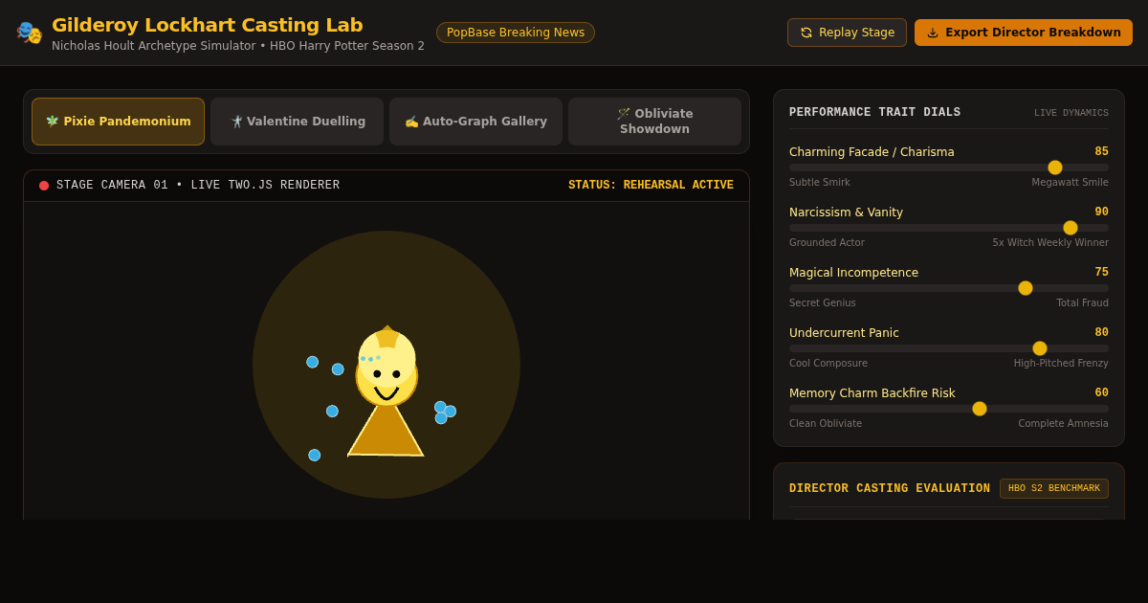
Task: Open the PopBase Breaking News badge
Action: pos(516,33)
